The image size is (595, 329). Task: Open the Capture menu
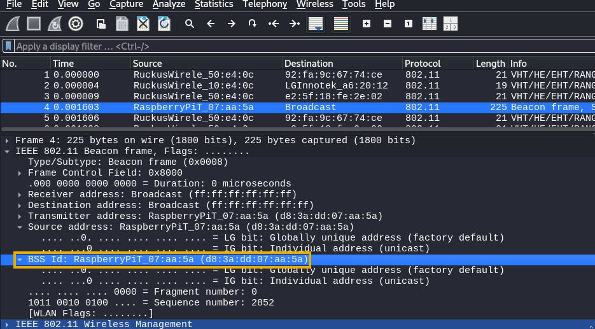coord(127,4)
